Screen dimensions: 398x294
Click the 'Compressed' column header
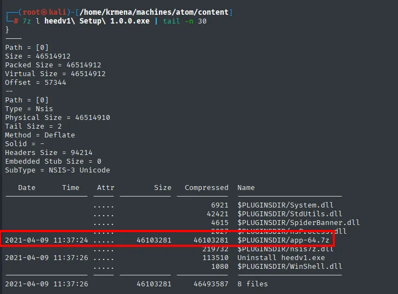[x=206, y=188]
